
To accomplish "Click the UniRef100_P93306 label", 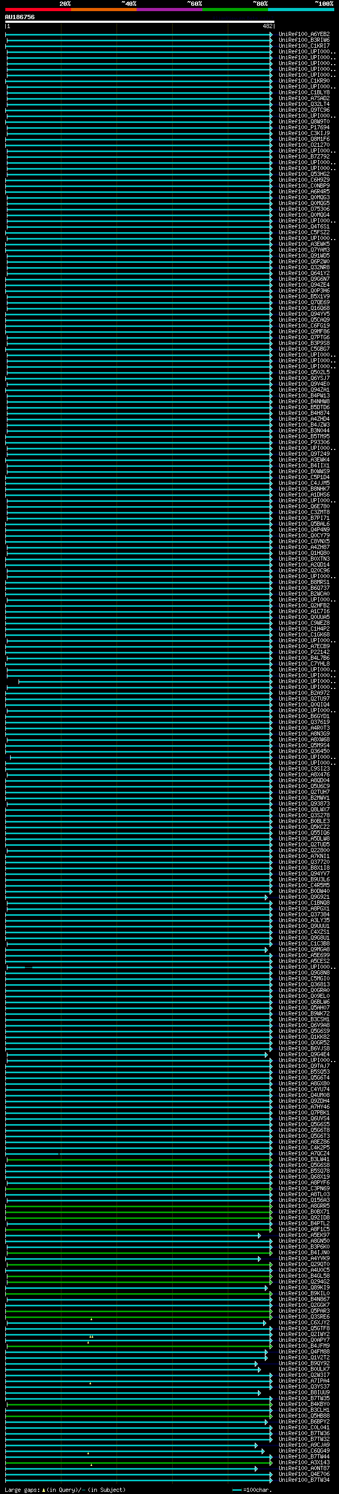I will [x=304, y=443].
